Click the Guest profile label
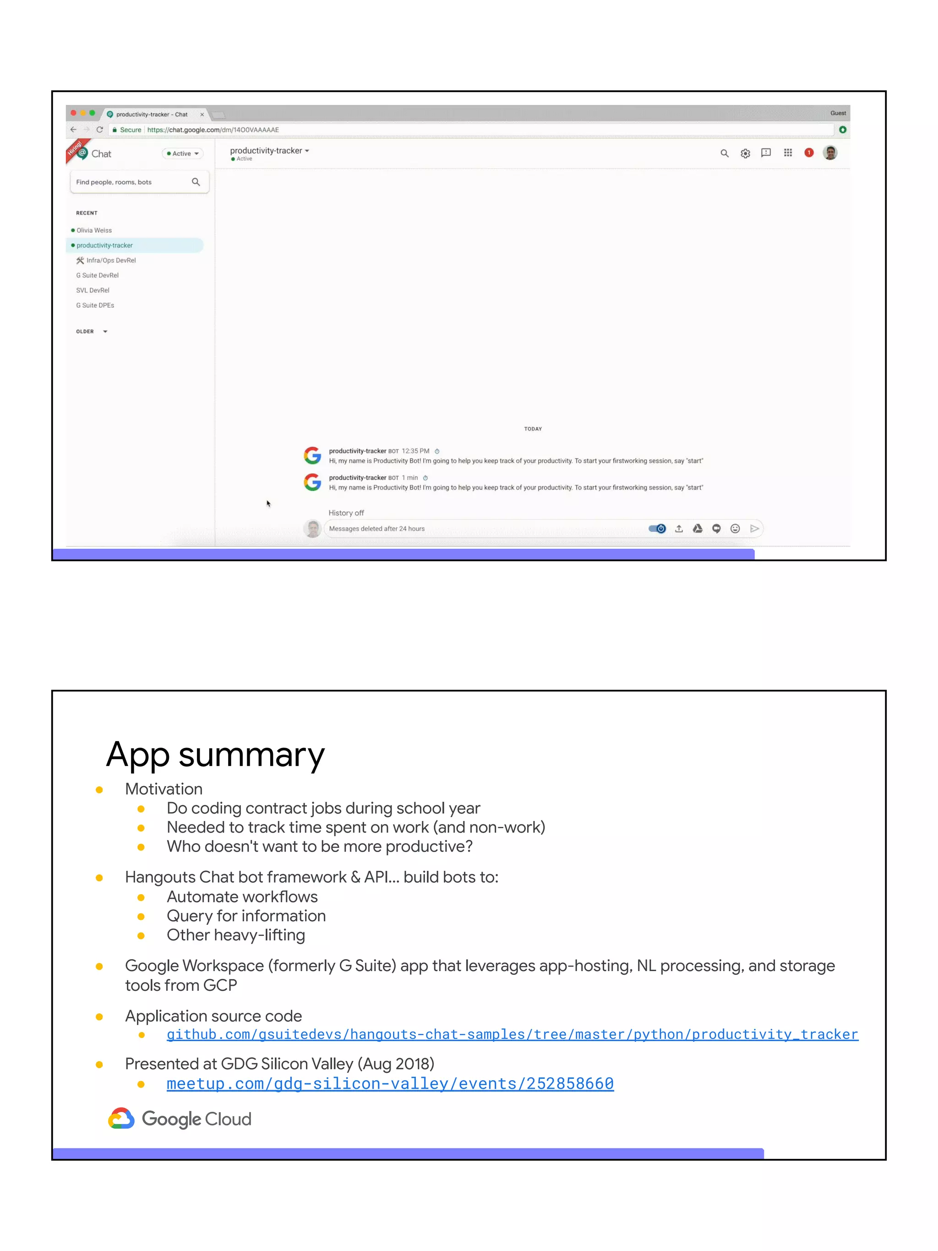This screenshot has height=1251, width=938. coord(838,113)
